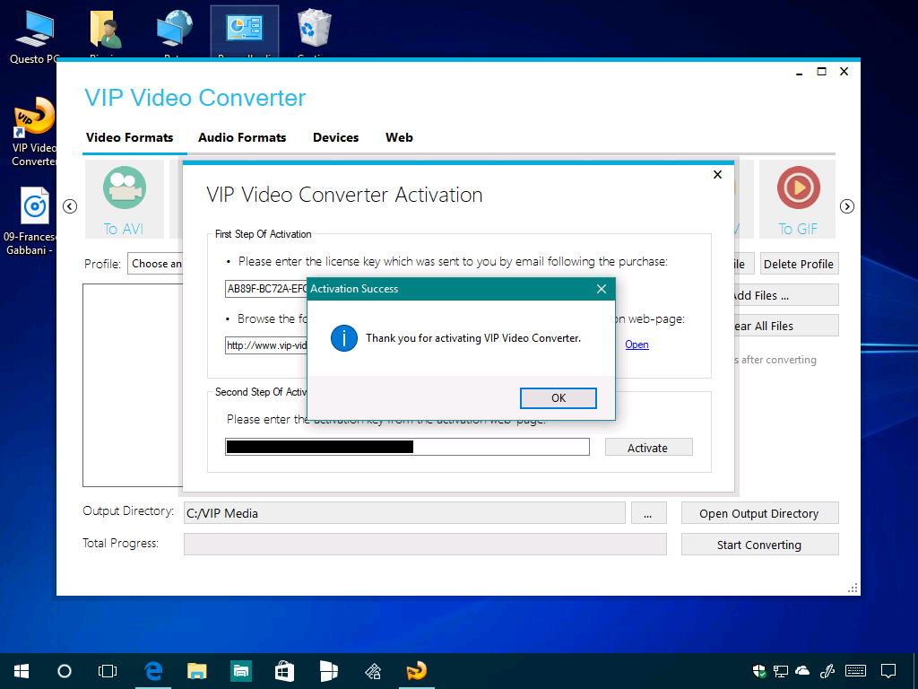The image size is (918, 689).
Task: Select the VIP Video Converter desktop shortcut
Action: point(34,132)
